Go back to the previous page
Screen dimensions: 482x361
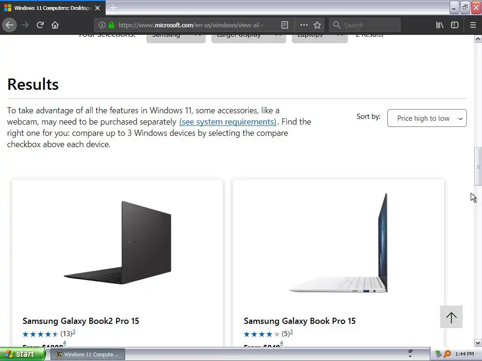coord(9,25)
